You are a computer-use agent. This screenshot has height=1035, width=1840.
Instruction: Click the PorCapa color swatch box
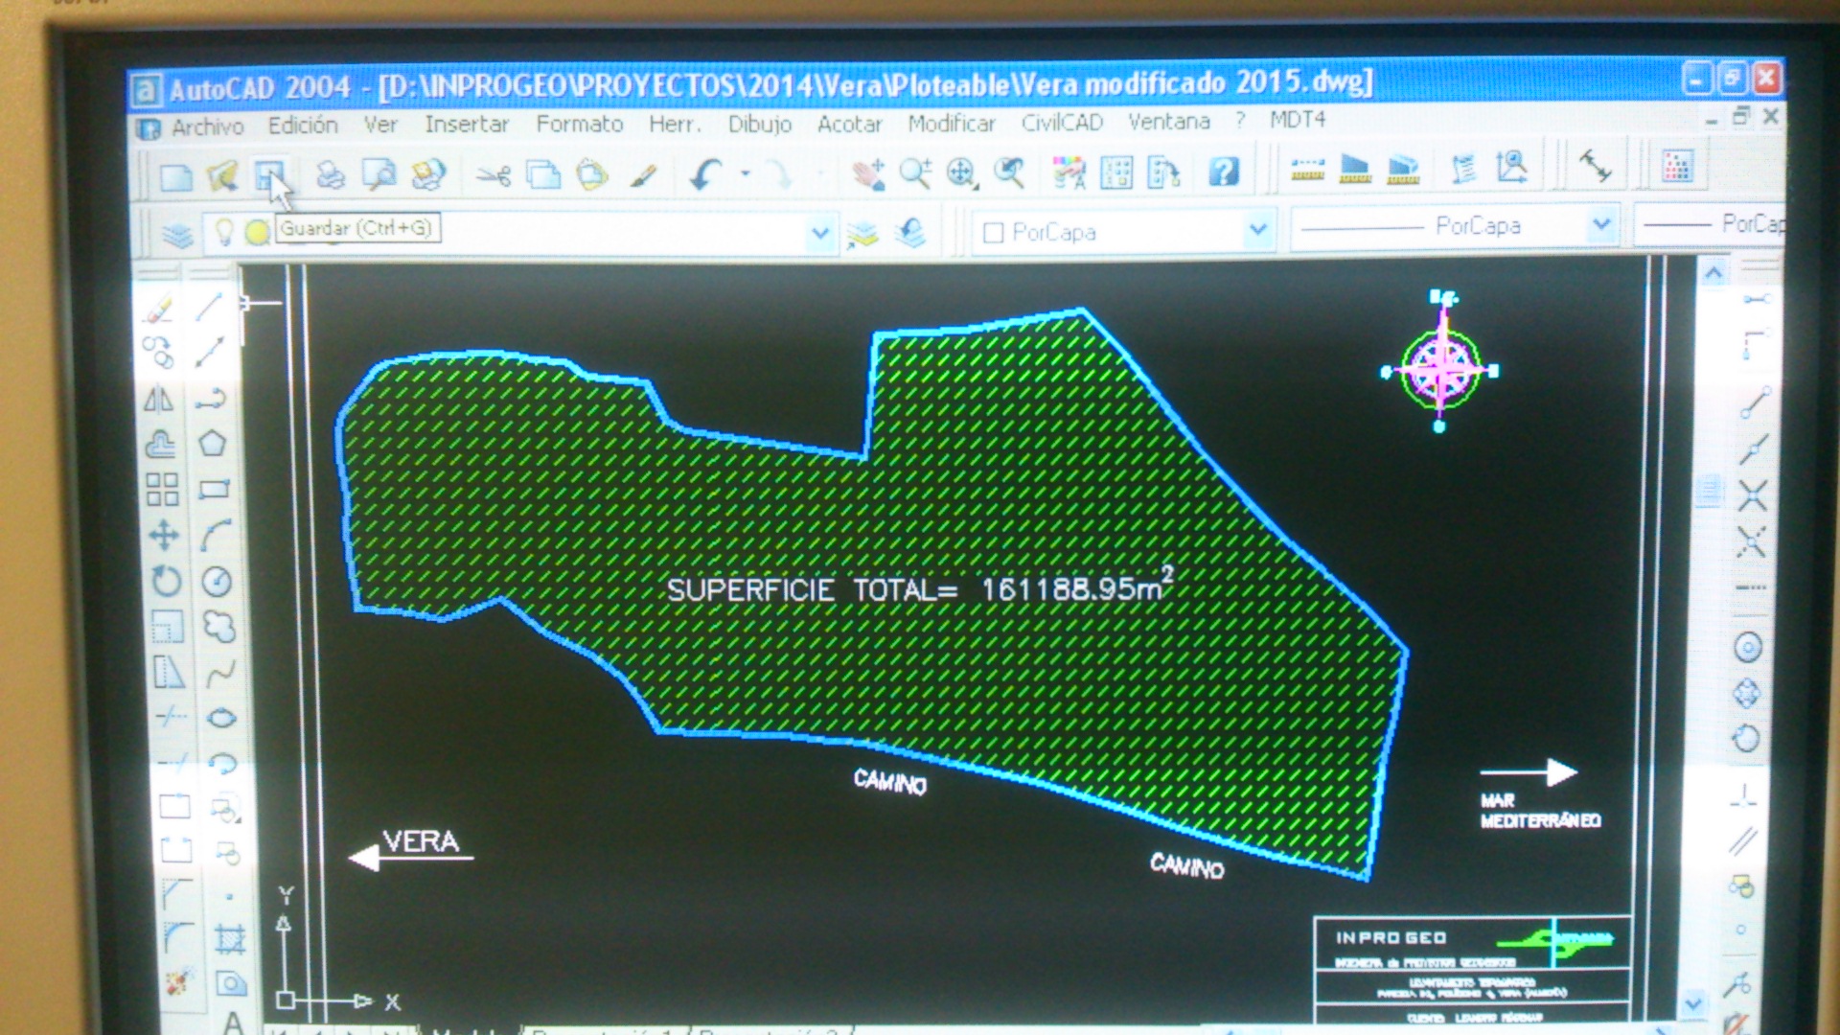point(994,233)
